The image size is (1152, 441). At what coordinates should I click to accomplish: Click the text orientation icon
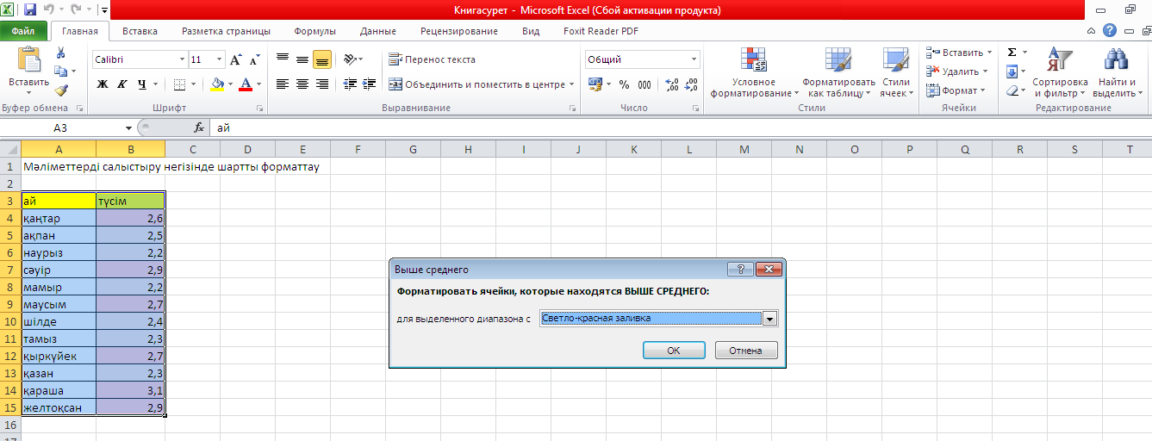[349, 59]
